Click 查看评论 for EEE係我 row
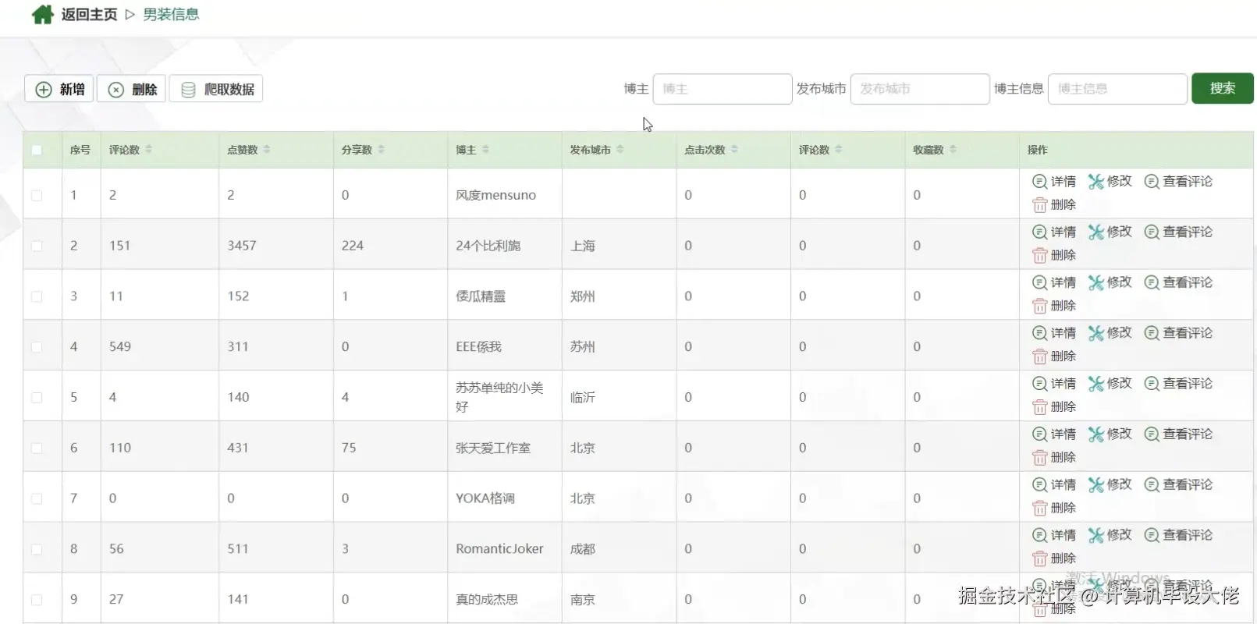Viewport: 1257px width, 624px height. [x=1178, y=333]
